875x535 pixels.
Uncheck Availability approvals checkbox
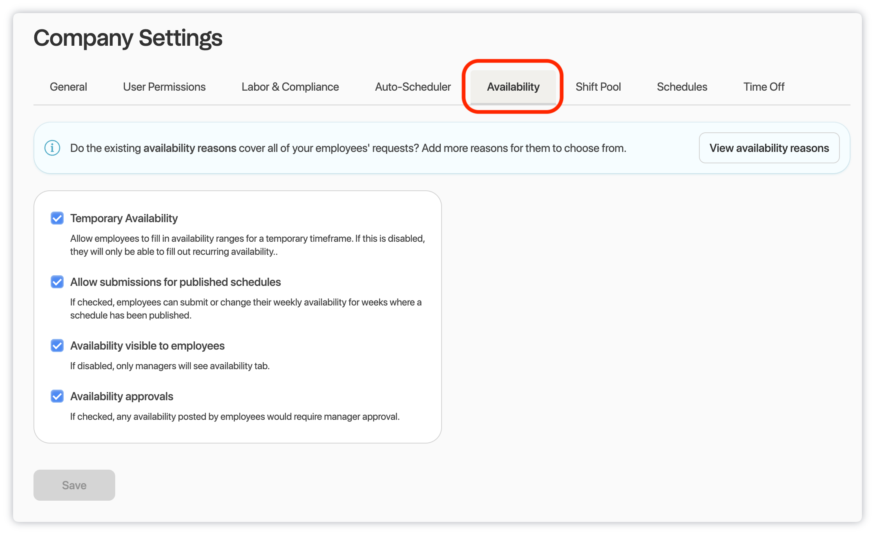(x=57, y=396)
